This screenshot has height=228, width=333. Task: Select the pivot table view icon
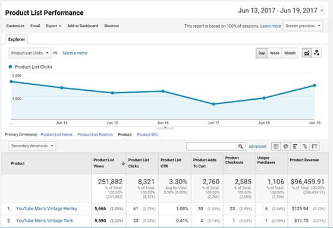(315, 146)
